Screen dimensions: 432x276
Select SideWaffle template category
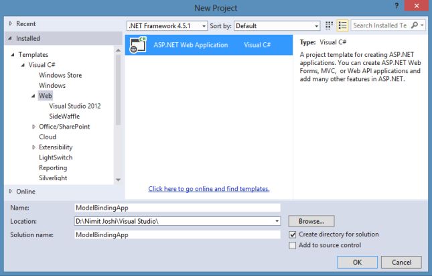pyautogui.click(x=64, y=117)
